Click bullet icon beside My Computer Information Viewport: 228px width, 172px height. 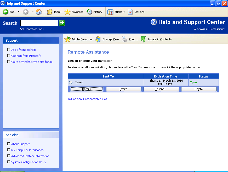point(9,150)
